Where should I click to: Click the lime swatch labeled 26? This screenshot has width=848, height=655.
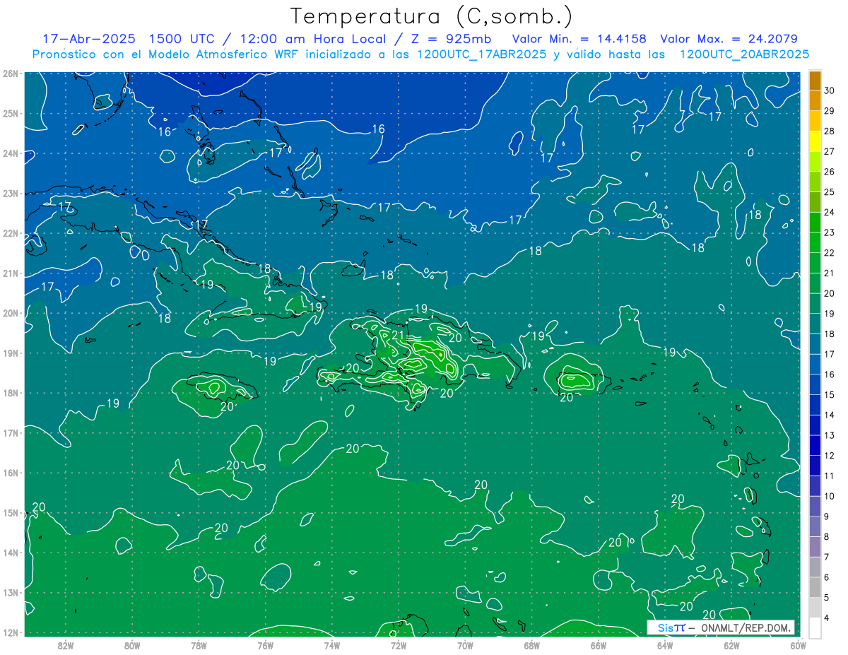[815, 162]
